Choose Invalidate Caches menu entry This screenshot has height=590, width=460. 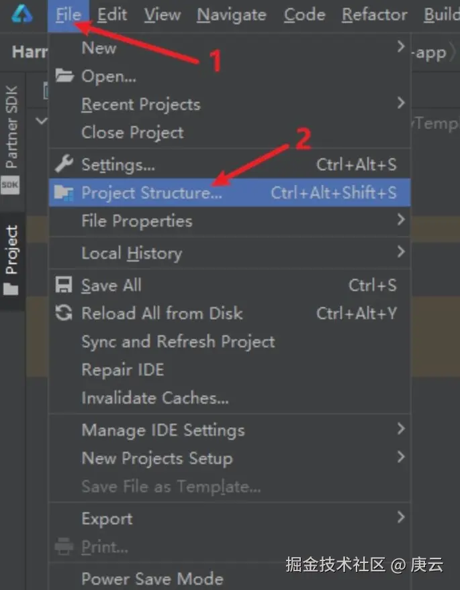(x=155, y=398)
